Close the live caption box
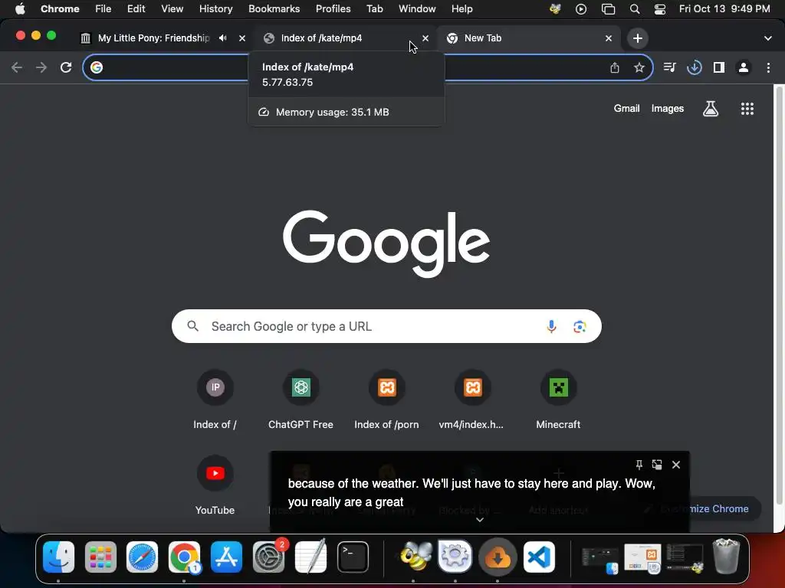The image size is (785, 588). tap(676, 465)
